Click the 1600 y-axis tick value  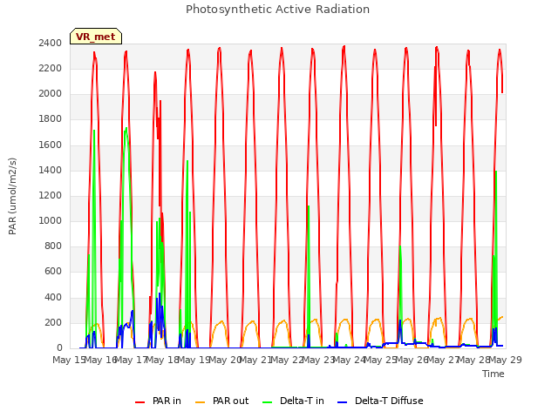[51, 145]
